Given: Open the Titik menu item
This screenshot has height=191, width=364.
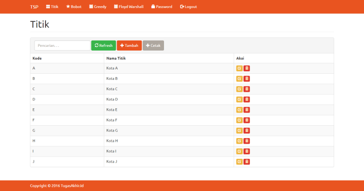Looking at the screenshot, I should coord(52,7).
